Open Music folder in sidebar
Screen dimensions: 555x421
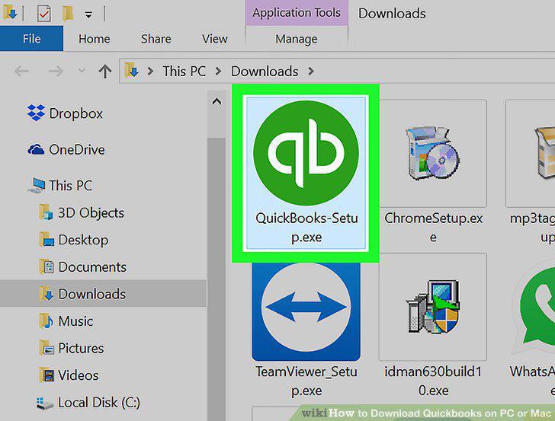point(66,321)
